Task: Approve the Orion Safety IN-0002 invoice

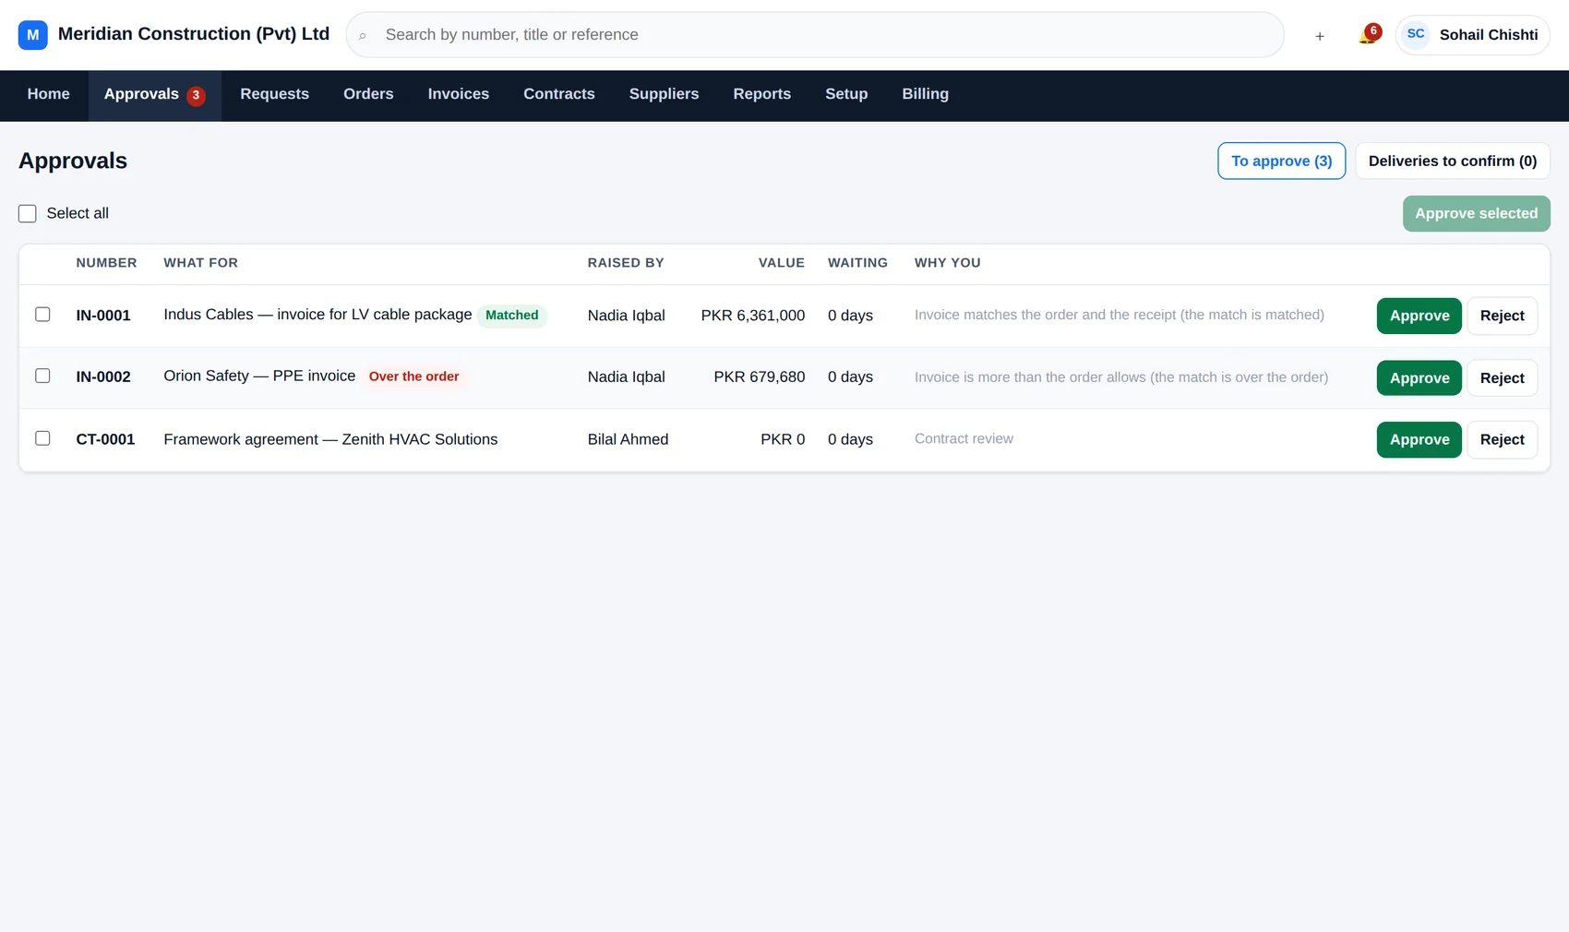Action: click(x=1419, y=378)
